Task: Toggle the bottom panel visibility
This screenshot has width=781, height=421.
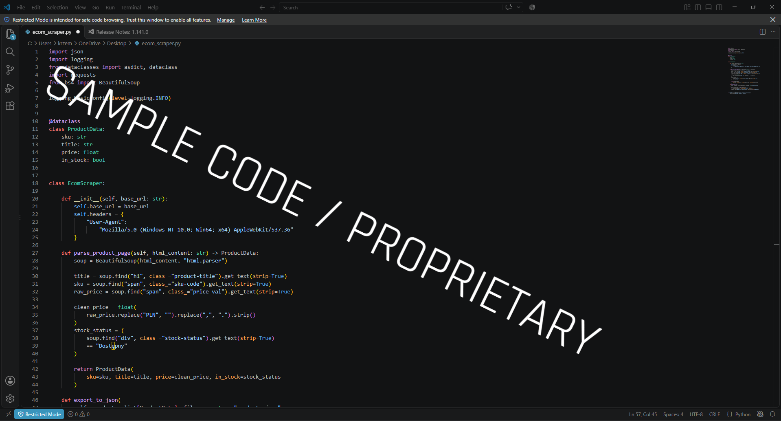Action: (x=709, y=7)
